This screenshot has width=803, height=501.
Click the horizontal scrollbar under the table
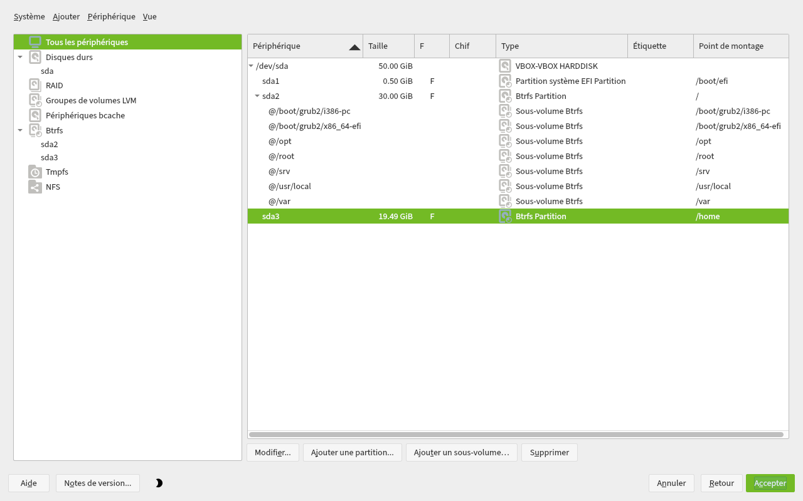(516, 434)
